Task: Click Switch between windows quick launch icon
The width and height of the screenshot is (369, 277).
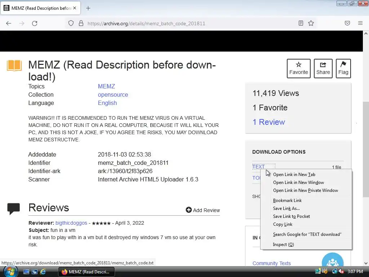Action: coord(35,272)
